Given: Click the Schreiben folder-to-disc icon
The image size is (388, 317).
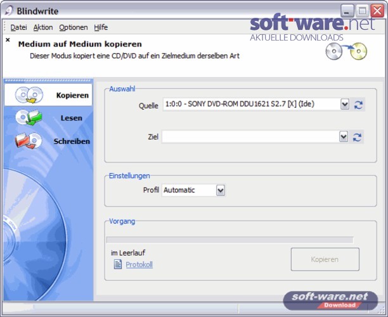Looking at the screenshot, I should (x=29, y=140).
